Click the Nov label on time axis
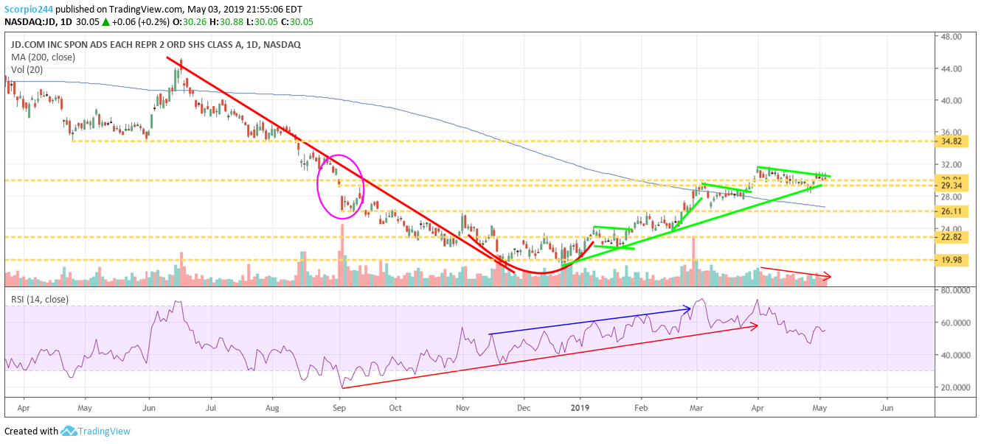Screen dimensions: 981x444 coord(463,407)
